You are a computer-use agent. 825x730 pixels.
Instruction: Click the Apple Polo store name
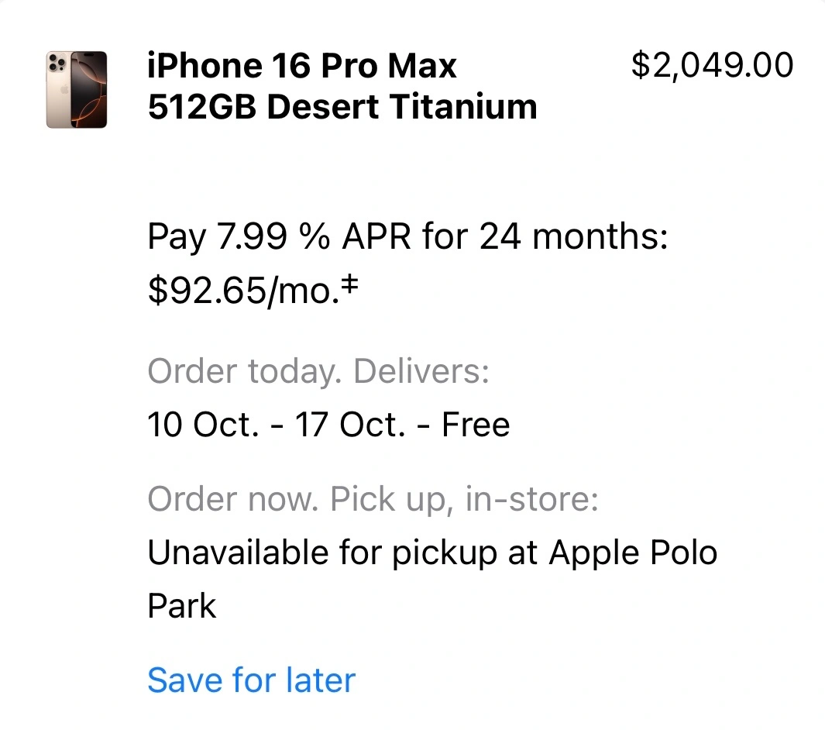[633, 553]
